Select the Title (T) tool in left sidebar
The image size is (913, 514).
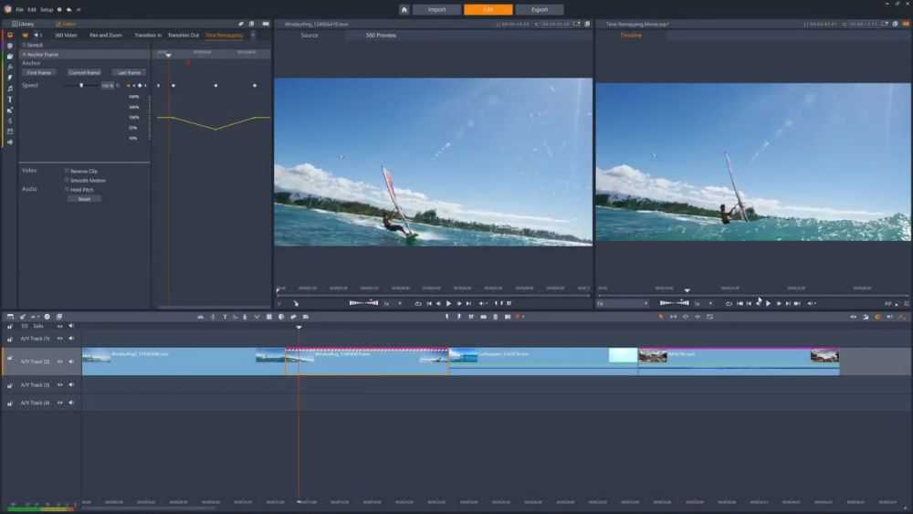[10, 99]
